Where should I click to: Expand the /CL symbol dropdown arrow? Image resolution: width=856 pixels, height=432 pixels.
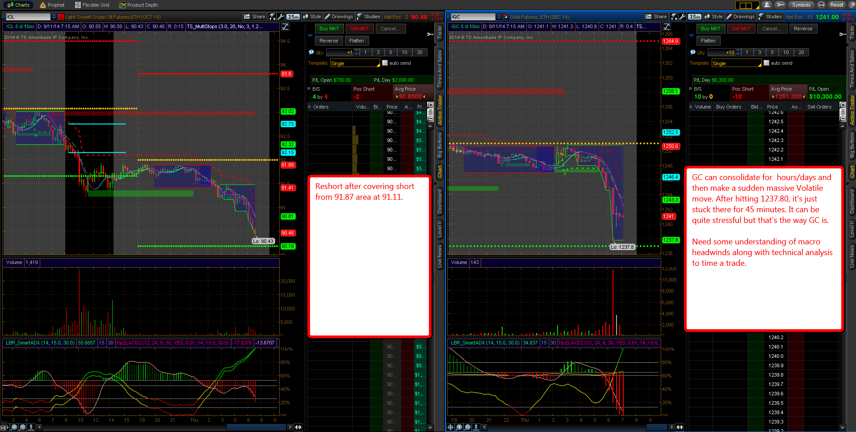coord(54,17)
